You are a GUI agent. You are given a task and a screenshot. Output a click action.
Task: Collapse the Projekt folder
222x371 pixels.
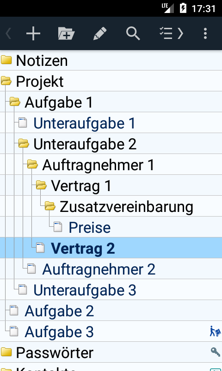(x=6, y=82)
